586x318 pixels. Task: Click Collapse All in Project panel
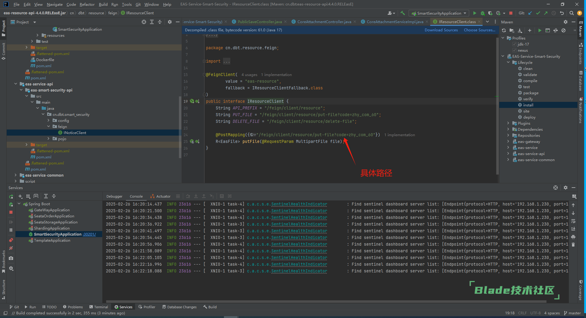pyautogui.click(x=160, y=22)
